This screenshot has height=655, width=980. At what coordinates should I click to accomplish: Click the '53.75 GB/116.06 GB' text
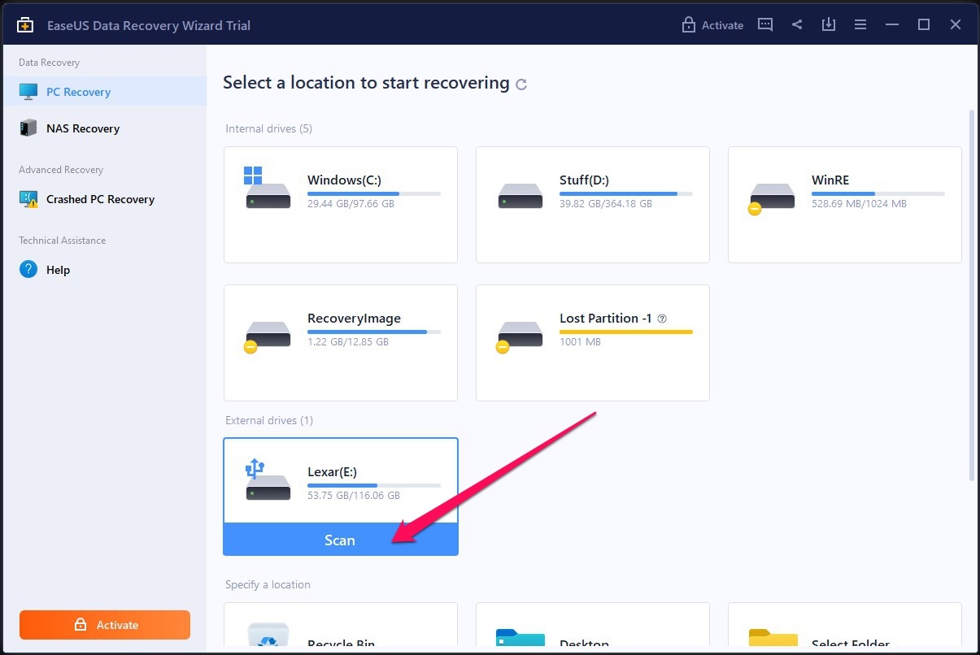pyautogui.click(x=354, y=495)
